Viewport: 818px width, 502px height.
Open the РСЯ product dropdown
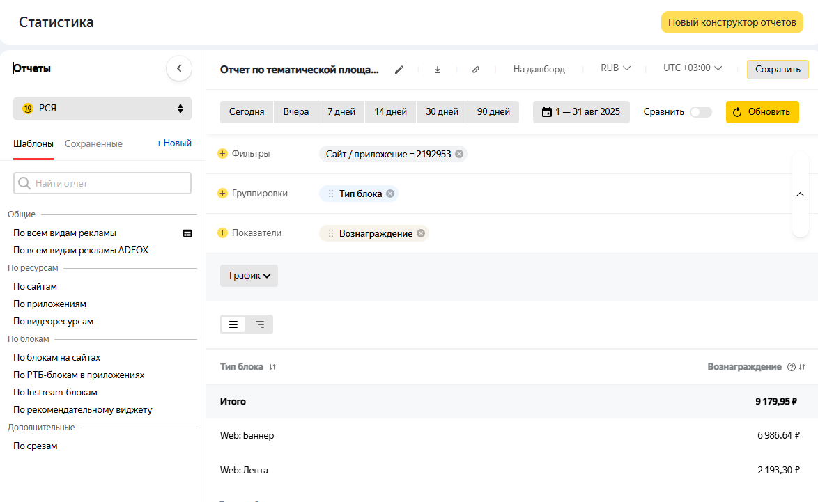pos(102,109)
